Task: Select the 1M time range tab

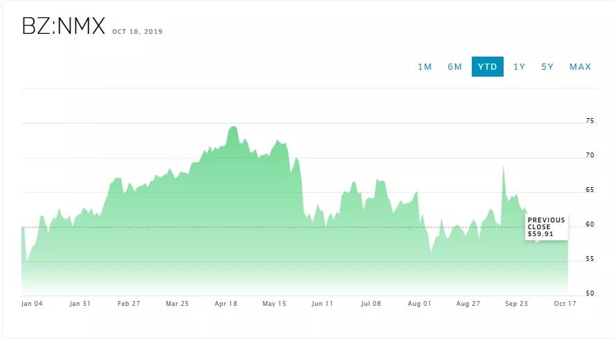Action: pos(425,67)
